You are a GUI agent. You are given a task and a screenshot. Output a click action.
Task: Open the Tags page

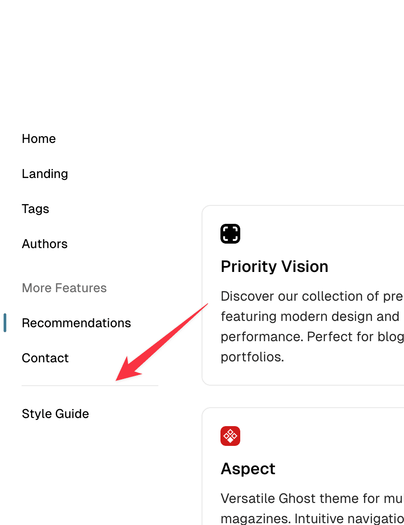[x=35, y=209]
